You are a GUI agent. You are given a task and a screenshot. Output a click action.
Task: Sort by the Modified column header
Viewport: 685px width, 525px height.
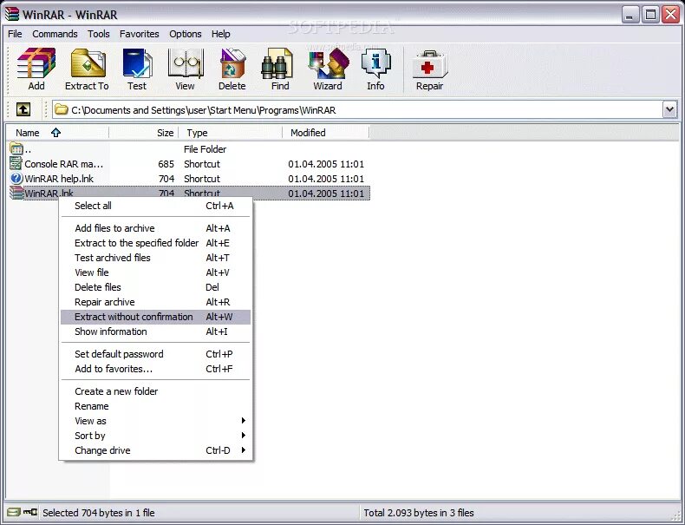(x=326, y=133)
